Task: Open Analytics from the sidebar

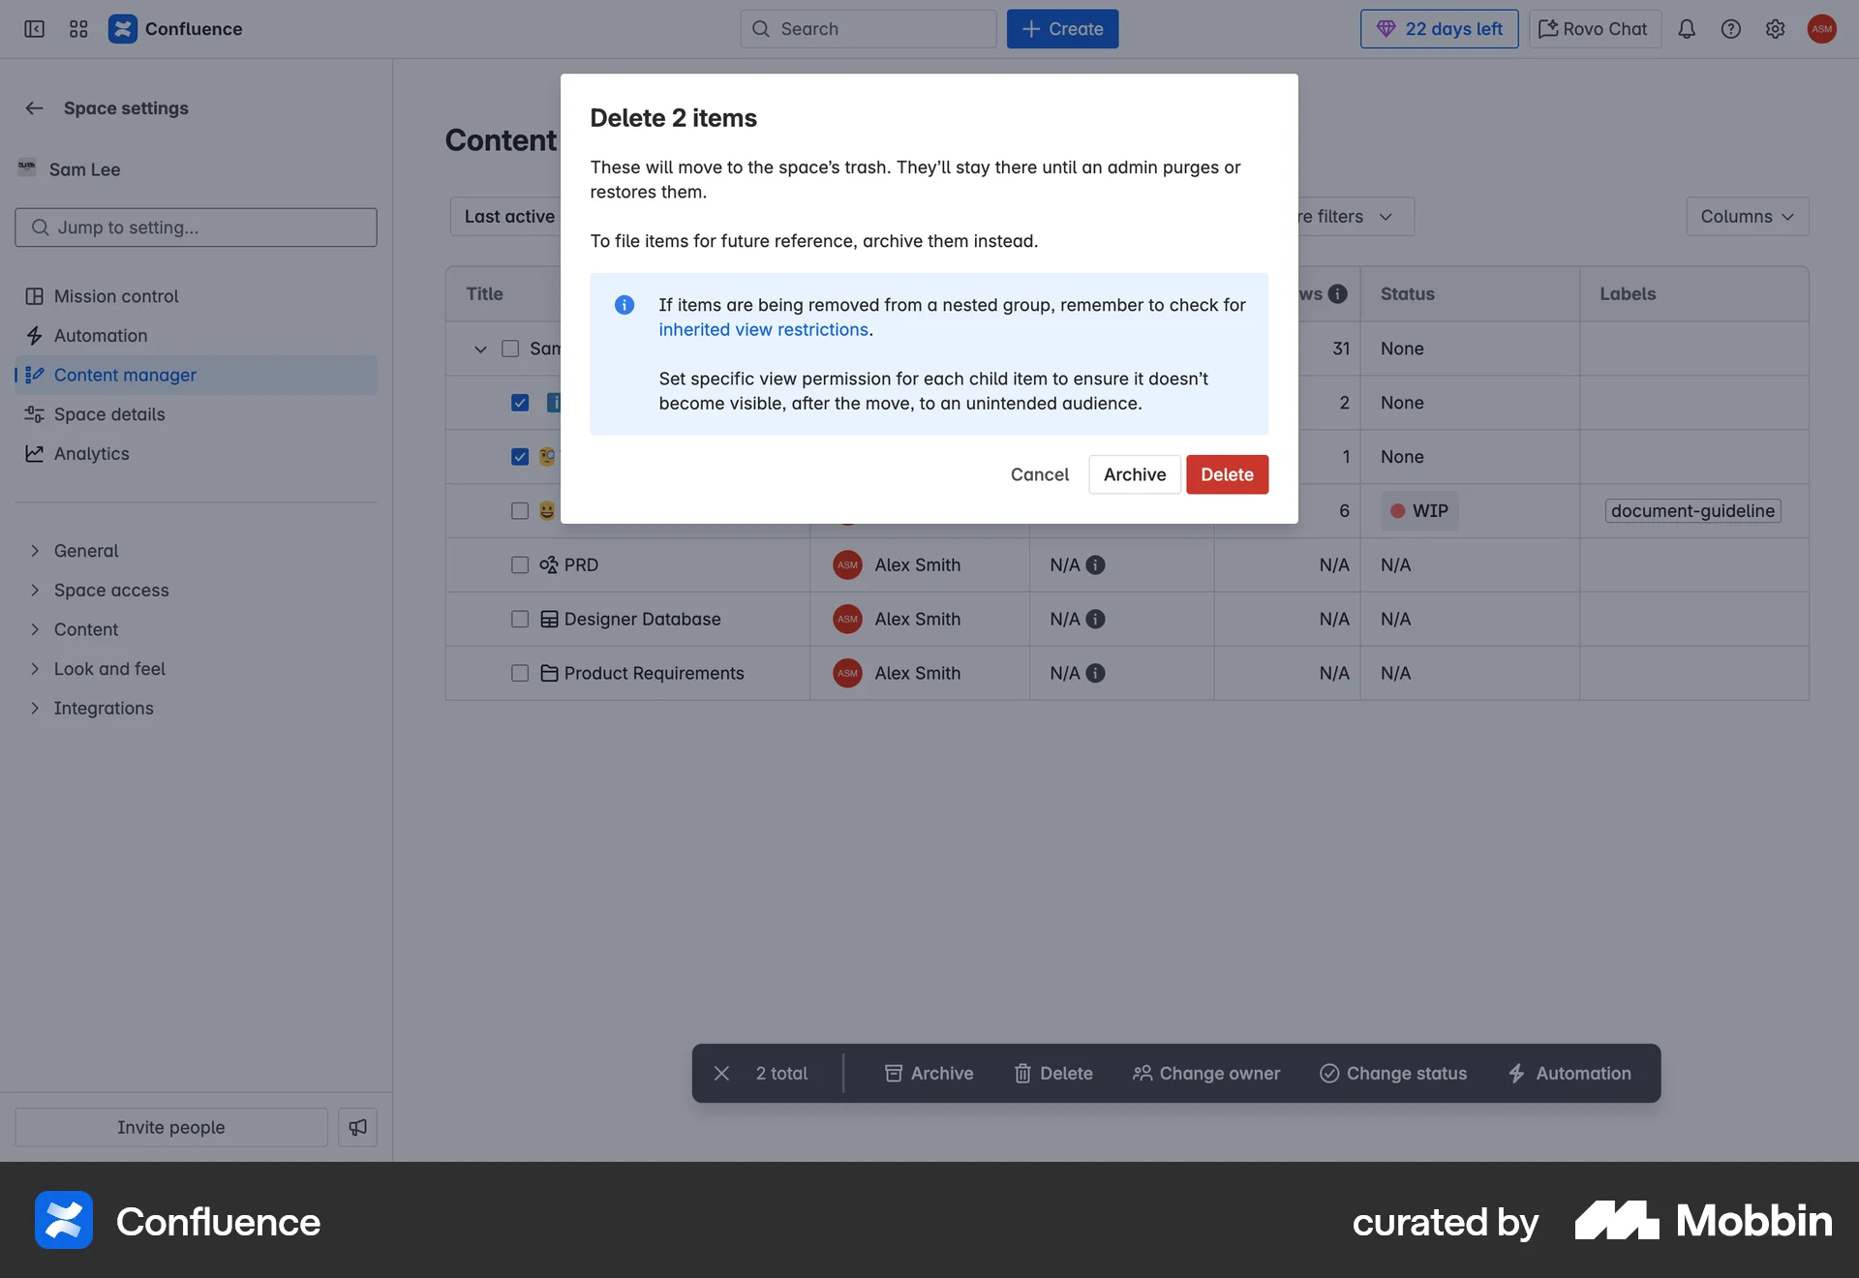Action: click(x=91, y=453)
